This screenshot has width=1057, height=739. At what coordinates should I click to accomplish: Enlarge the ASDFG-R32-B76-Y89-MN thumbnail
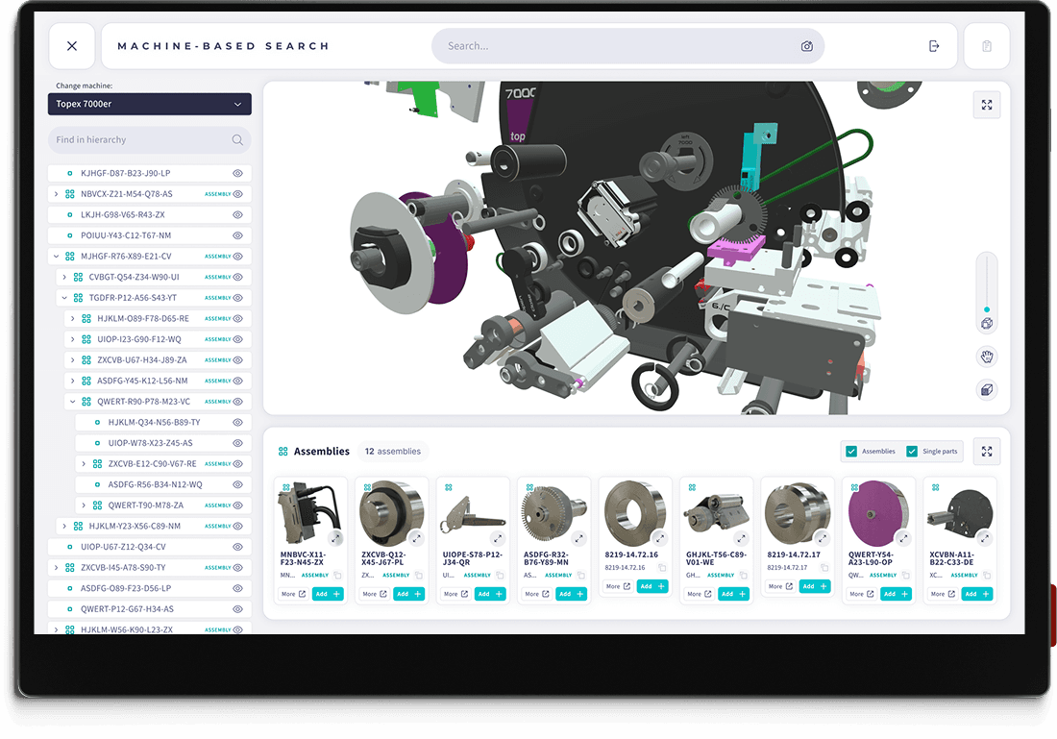[x=579, y=538]
